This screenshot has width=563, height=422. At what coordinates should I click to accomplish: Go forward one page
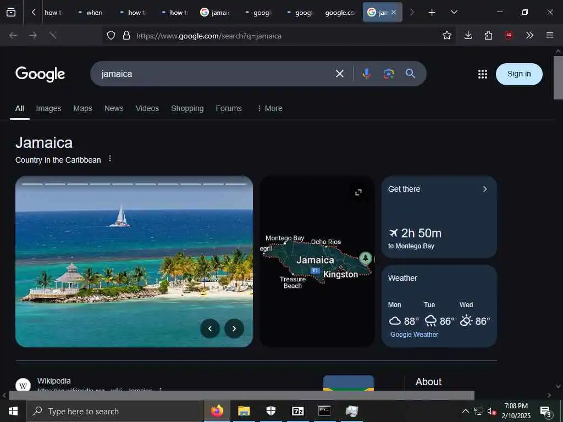pyautogui.click(x=33, y=35)
